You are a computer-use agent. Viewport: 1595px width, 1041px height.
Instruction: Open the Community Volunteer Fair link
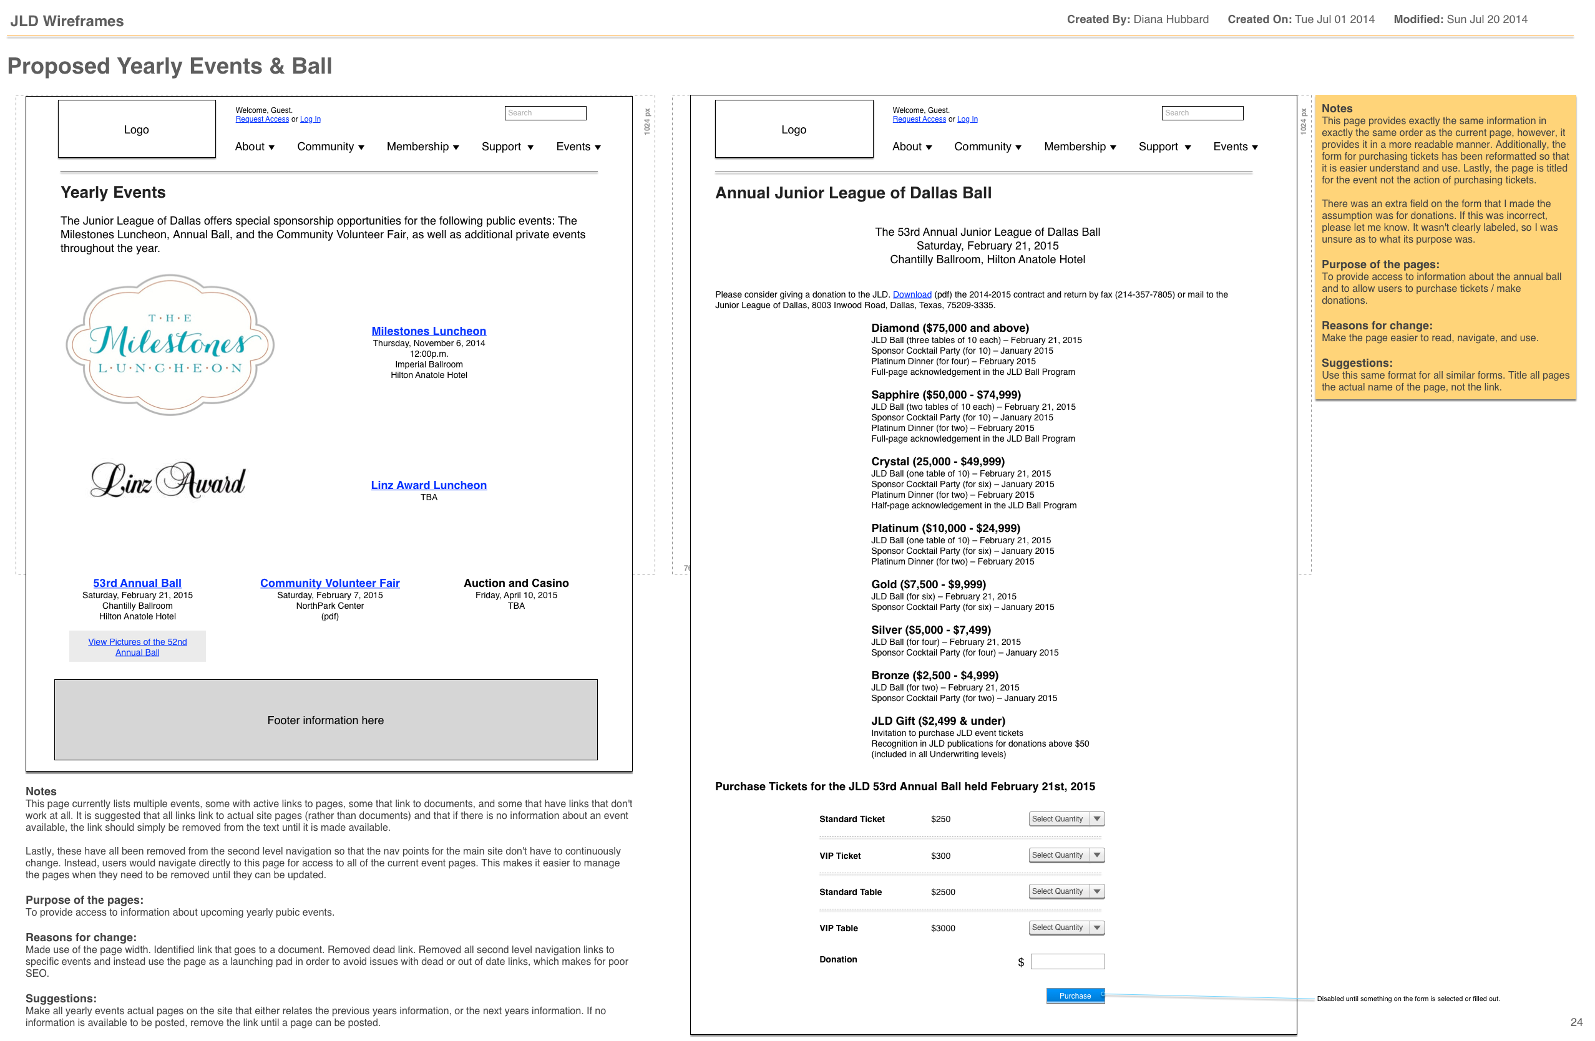click(330, 583)
